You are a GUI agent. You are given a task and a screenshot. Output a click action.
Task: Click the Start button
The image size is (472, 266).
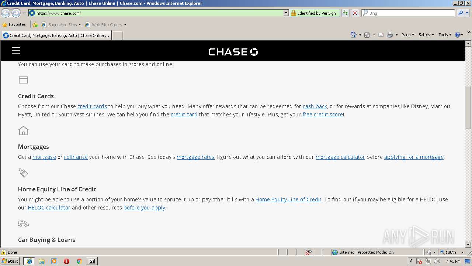pos(10,261)
